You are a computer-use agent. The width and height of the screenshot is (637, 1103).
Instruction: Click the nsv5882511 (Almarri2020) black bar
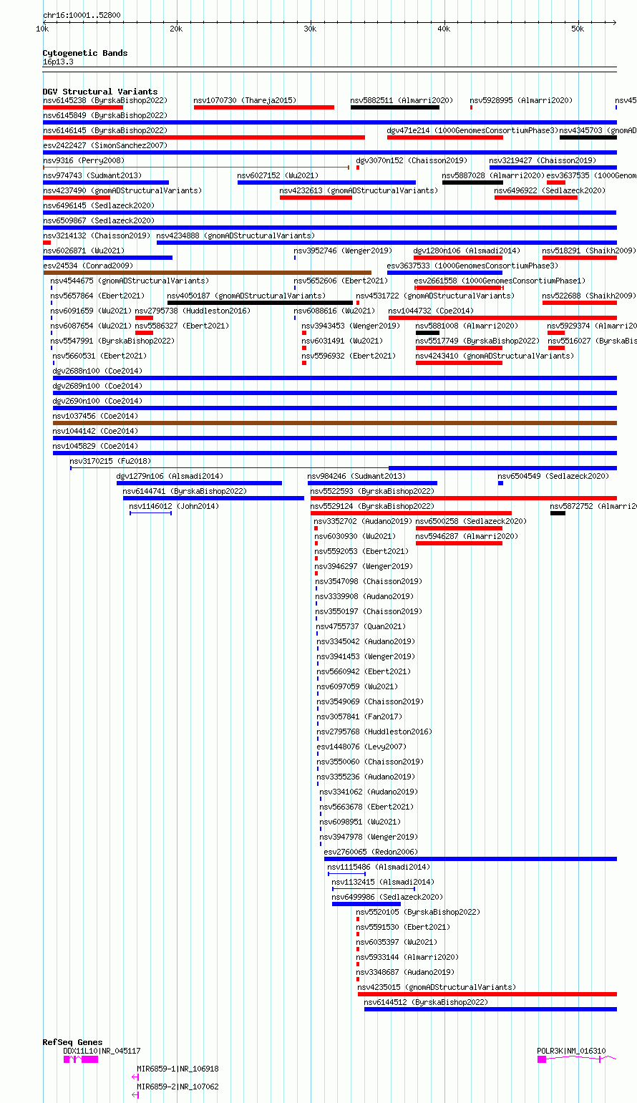point(395,107)
